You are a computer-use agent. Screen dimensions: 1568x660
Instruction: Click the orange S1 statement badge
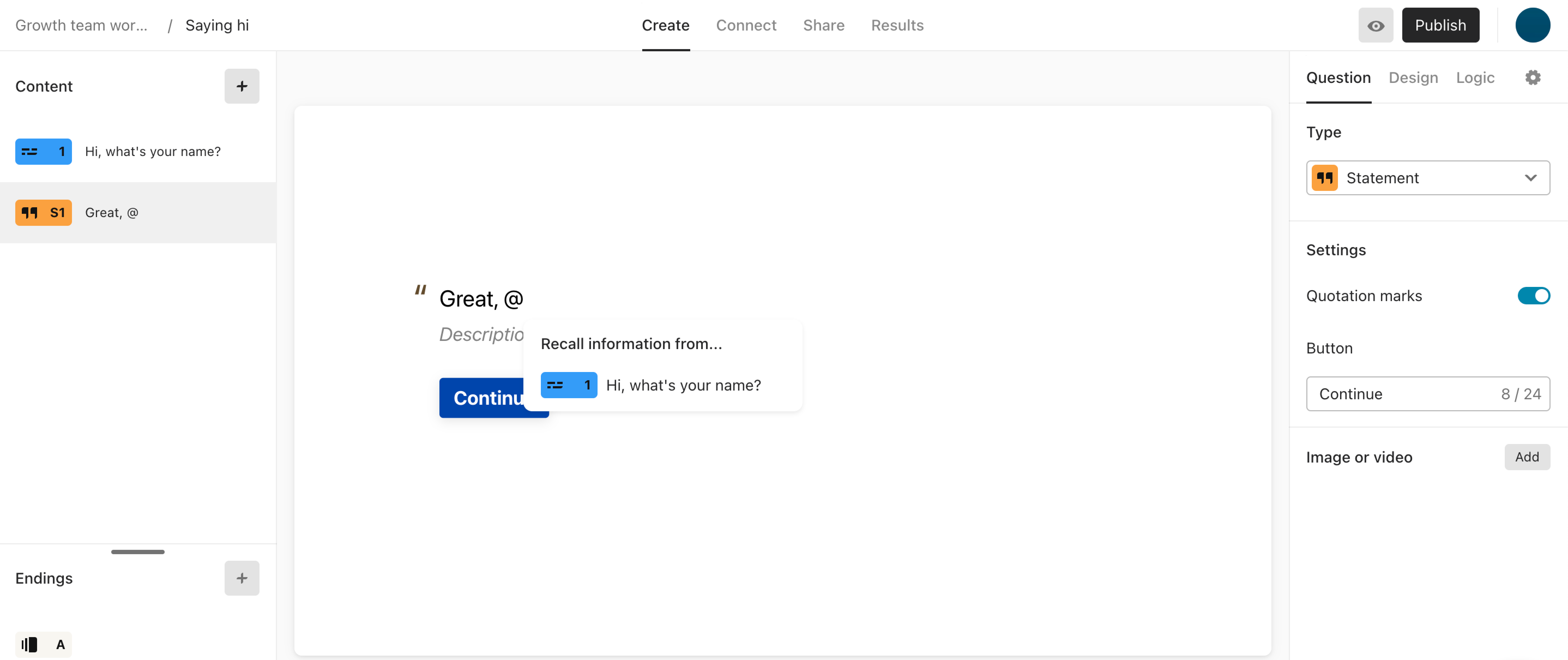43,212
